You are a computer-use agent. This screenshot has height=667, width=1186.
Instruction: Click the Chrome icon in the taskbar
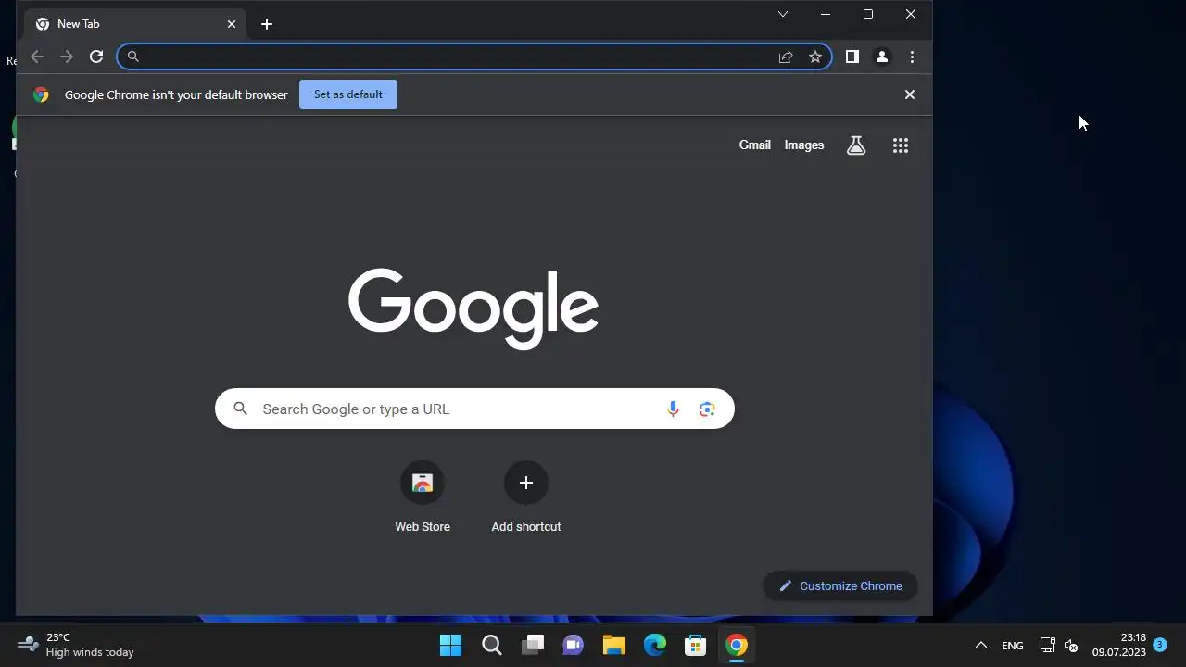(x=737, y=646)
